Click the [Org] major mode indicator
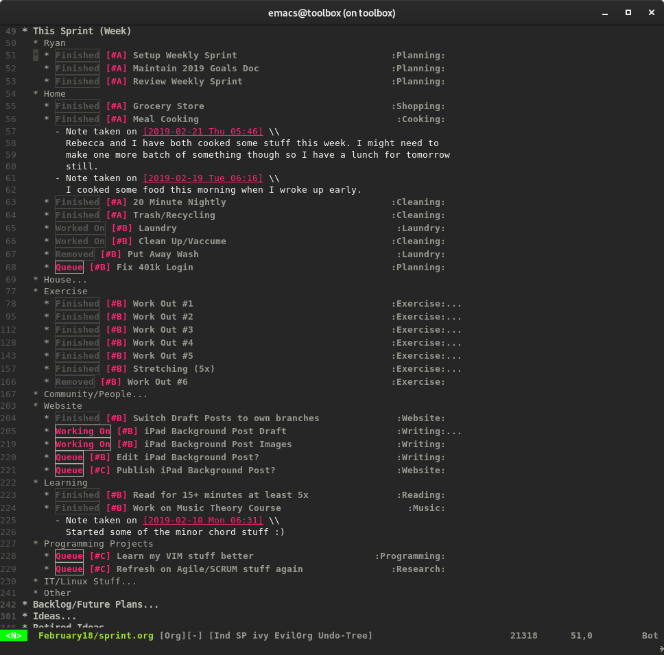Screen dimensions: 664x655 click(172, 636)
